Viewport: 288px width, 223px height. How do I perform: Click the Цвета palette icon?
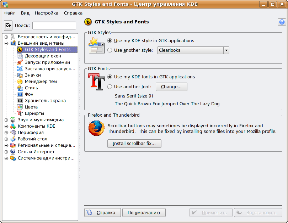point(20,107)
